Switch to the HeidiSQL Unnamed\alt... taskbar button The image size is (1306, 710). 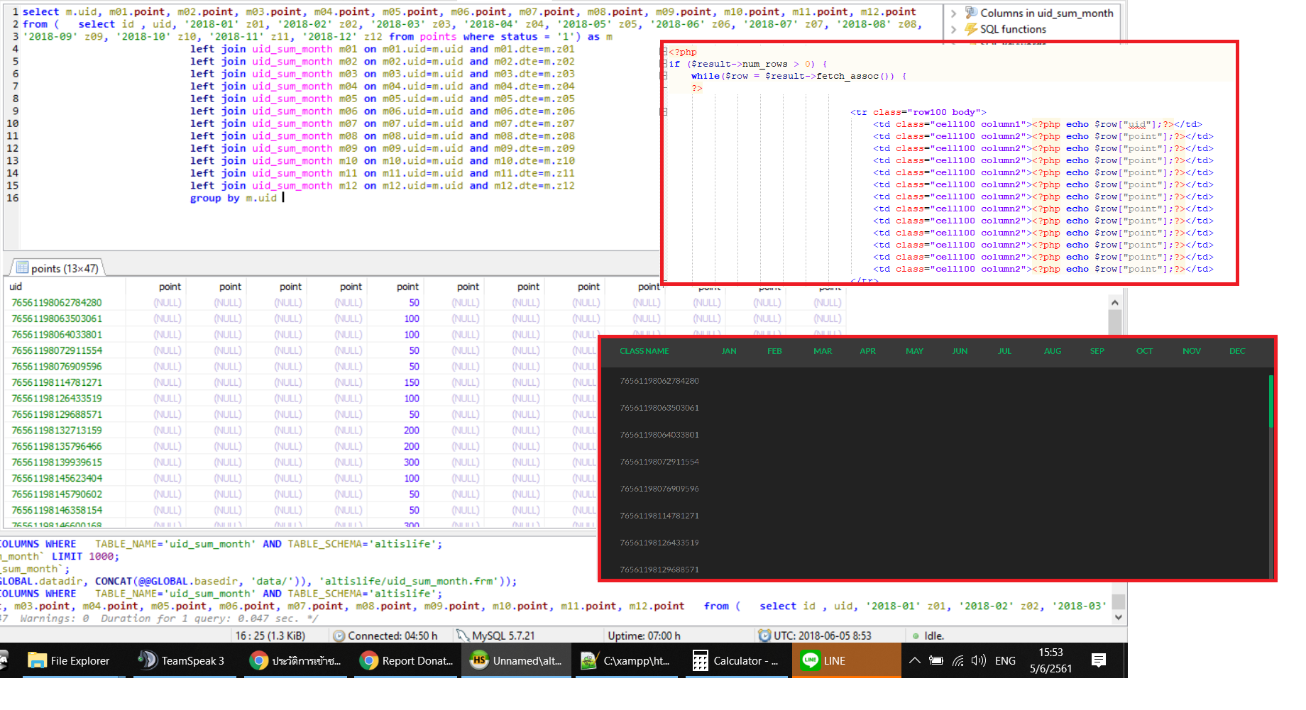coord(516,660)
